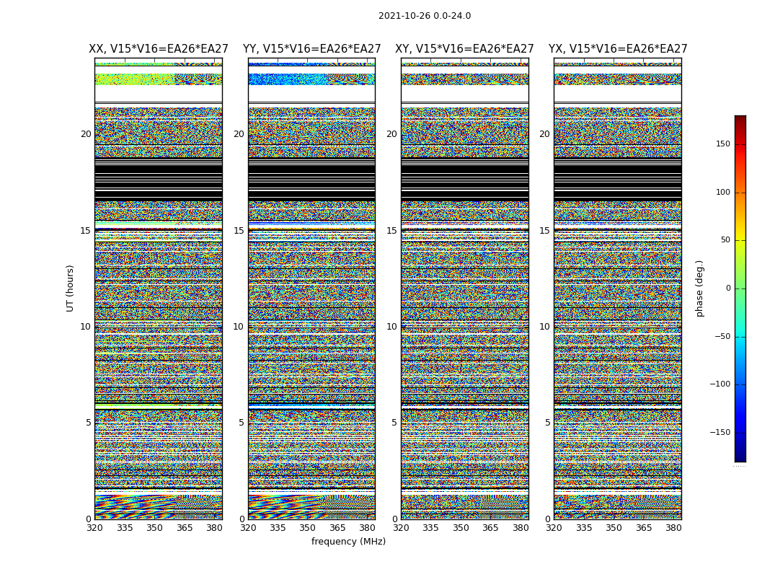
Task: Click the "20" UT tick beside YY panel
Action: [x=239, y=134]
